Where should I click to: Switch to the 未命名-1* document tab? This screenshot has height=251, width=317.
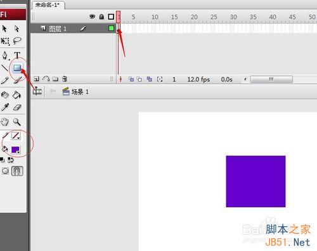pos(48,5)
